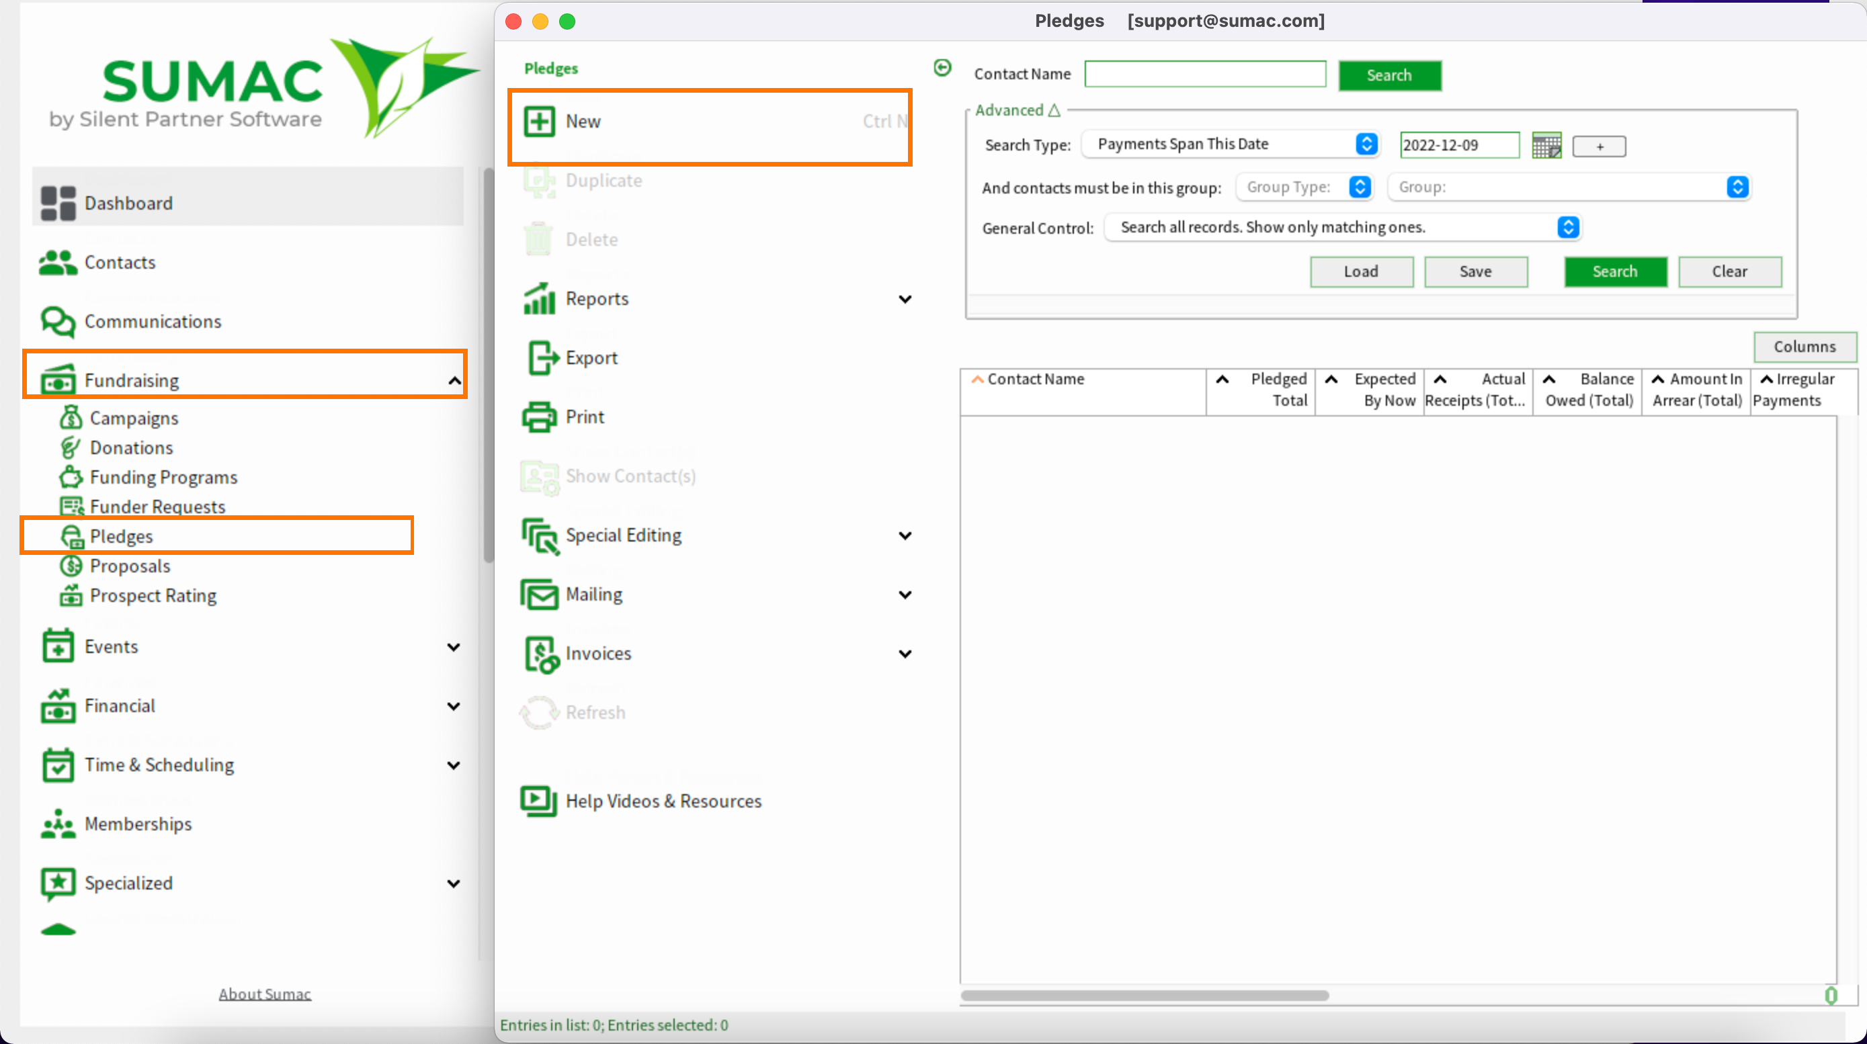Expand the Events section chevron
1867x1044 pixels.
coord(454,647)
